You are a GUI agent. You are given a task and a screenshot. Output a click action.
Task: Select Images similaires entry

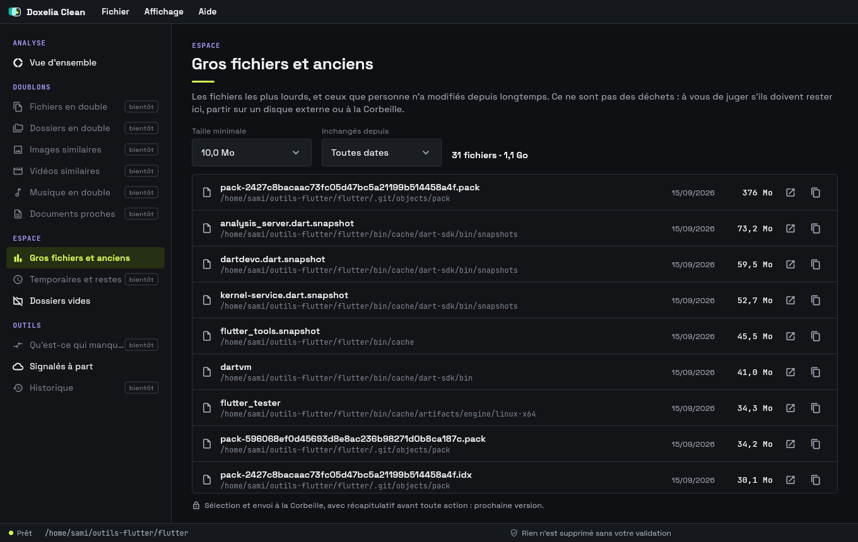click(85, 149)
